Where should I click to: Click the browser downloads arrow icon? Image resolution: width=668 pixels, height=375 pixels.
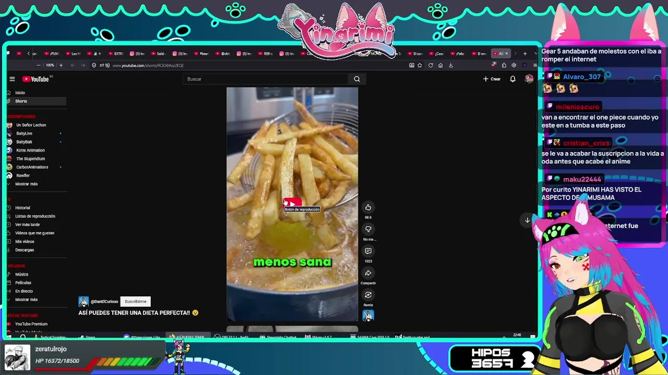point(451,65)
